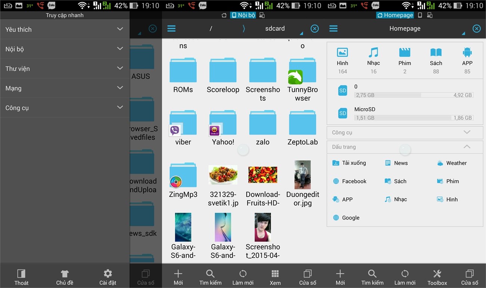Open the viber folder
This screenshot has width=486, height=288.
coord(183,128)
